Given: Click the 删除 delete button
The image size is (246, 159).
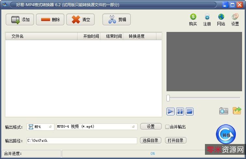Looking at the screenshot, I should (50, 20).
